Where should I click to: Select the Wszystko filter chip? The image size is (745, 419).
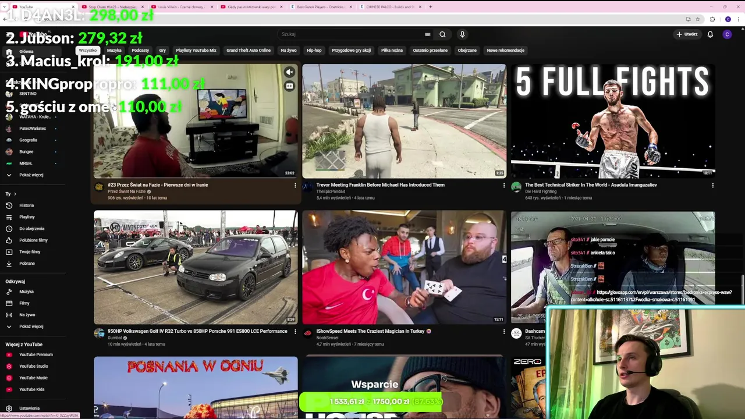[88, 51]
